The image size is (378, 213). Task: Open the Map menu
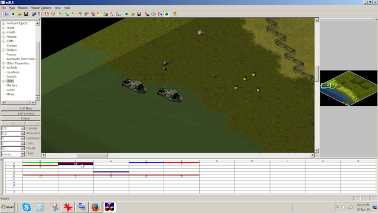pyautogui.click(x=12, y=8)
